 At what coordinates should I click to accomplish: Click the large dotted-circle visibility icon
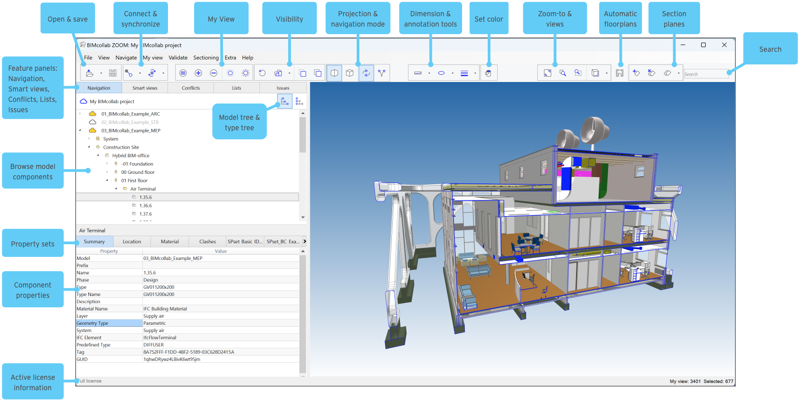tap(245, 73)
